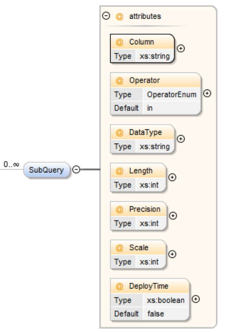This screenshot has width=239, height=332.
Task: Expand the Operator attribute plus icon
Action: pos(207,94)
